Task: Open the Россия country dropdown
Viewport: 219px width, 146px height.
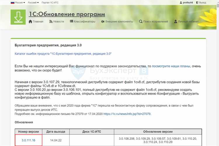Action: [x=20, y=3]
